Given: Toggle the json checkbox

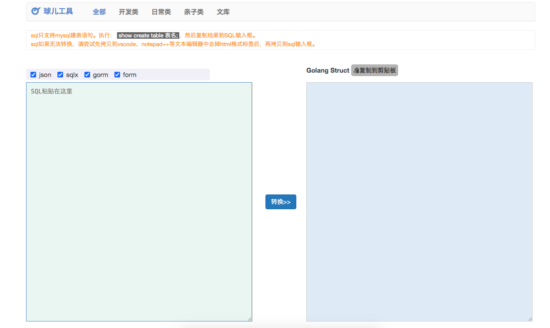Looking at the screenshot, I should coord(34,75).
